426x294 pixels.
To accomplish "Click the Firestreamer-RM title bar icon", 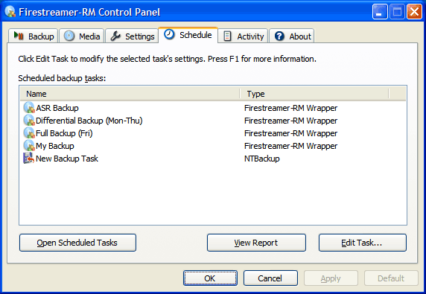I will [x=10, y=12].
